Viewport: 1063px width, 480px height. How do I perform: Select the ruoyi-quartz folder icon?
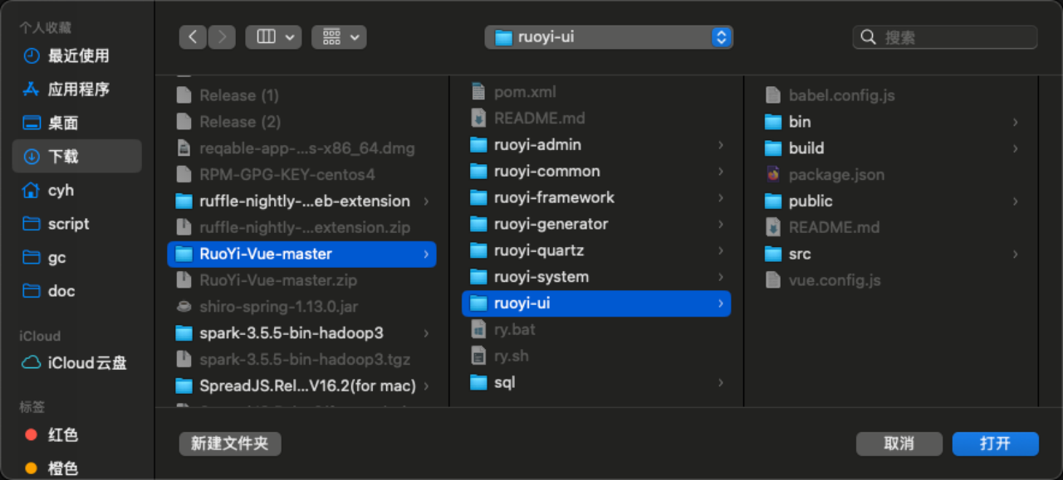[x=478, y=250]
